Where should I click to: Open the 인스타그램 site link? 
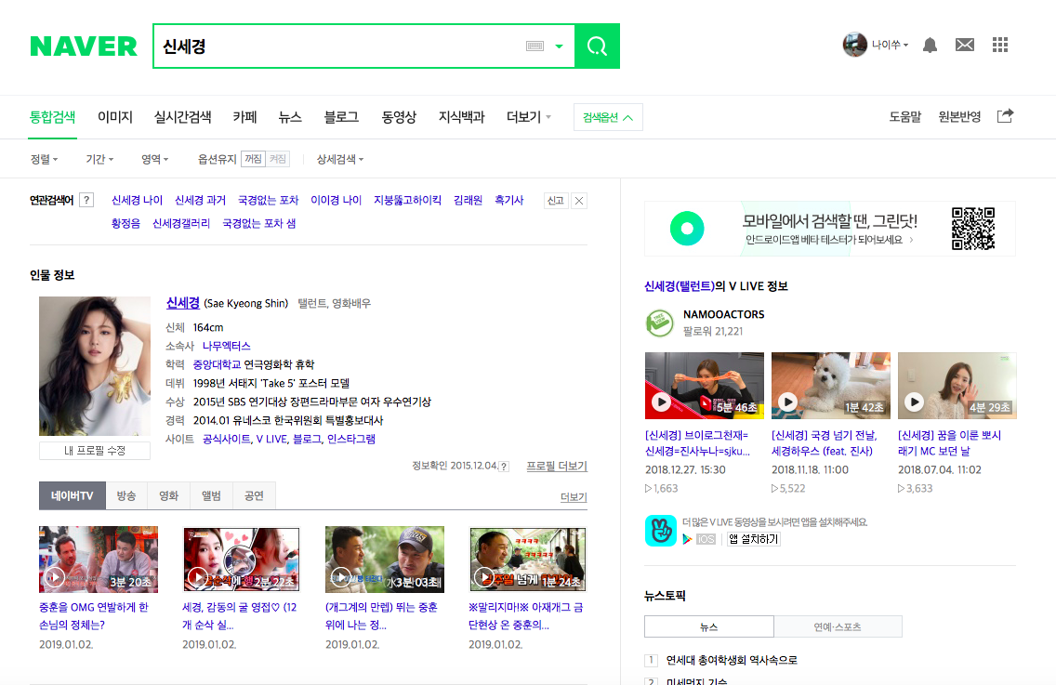pos(350,439)
